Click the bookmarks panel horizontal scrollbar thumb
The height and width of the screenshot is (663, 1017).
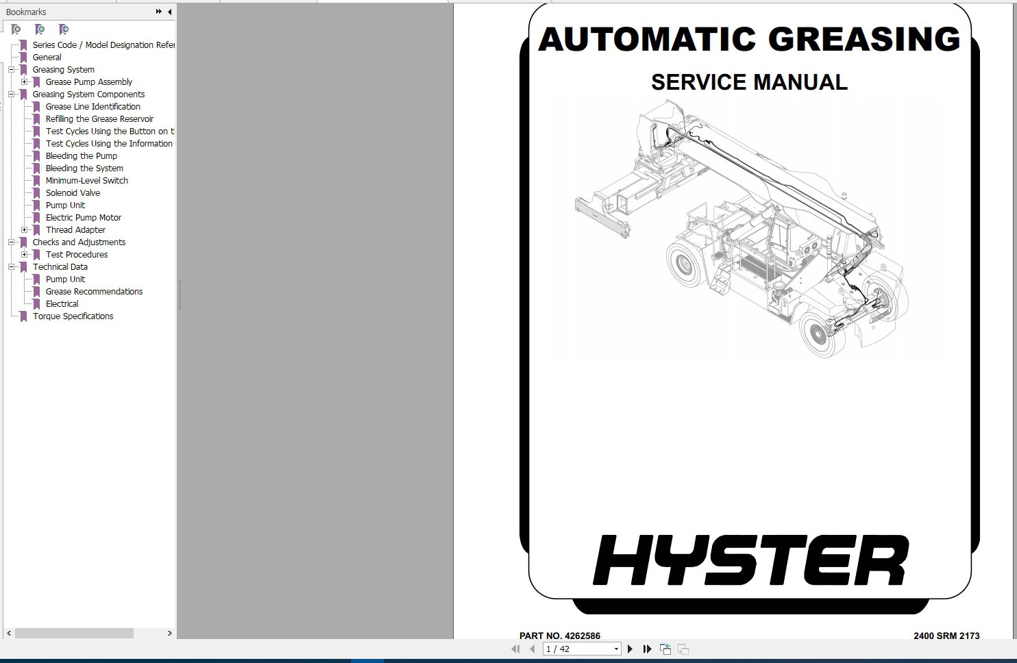[x=74, y=634]
